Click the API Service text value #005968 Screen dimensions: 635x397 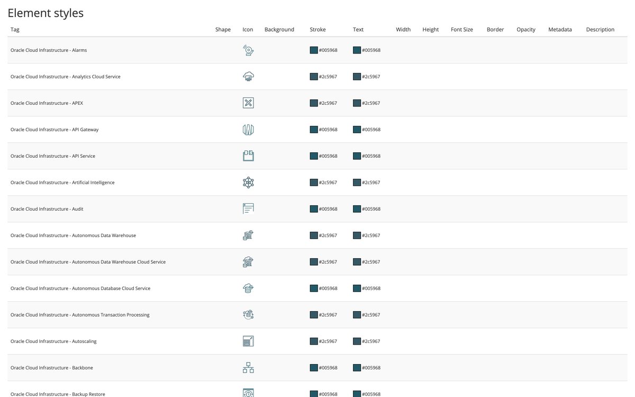click(371, 156)
